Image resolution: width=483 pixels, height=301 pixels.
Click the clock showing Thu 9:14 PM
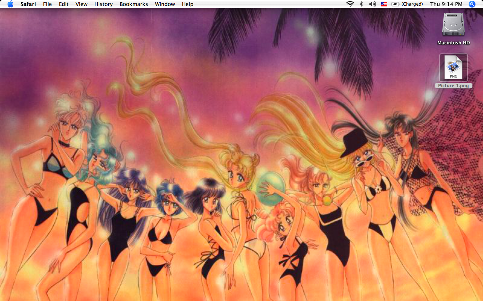coord(446,4)
